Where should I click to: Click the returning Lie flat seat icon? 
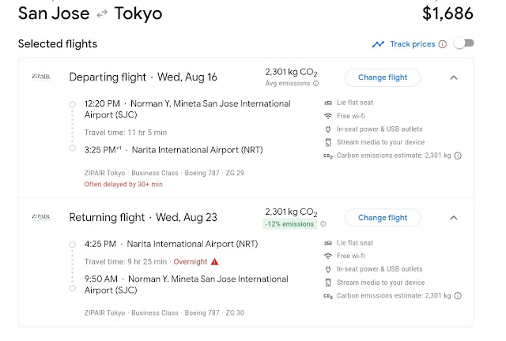coord(327,243)
